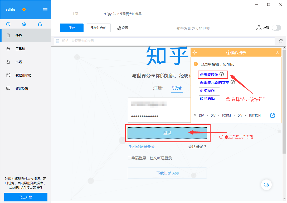Select FORM in the element breadcrumb
The width and height of the screenshot is (287, 203).
click(226, 115)
